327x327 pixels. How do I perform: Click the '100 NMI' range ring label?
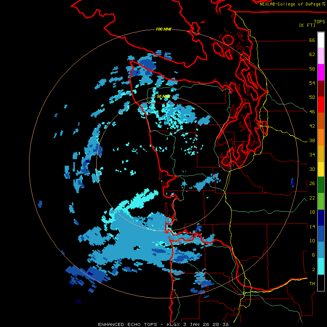point(163,29)
